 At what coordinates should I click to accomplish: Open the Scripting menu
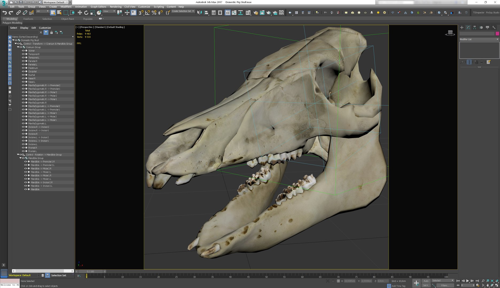coord(159,7)
